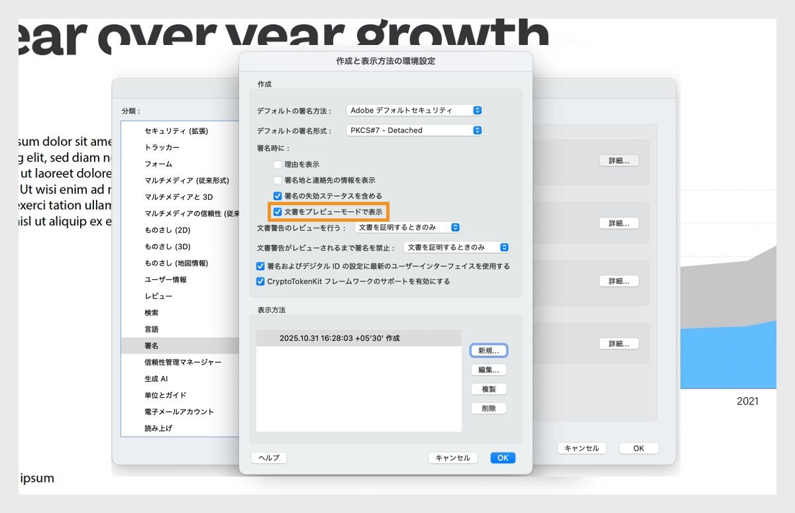Click キャンセル in background preferences window
The image size is (795, 513).
point(582,448)
